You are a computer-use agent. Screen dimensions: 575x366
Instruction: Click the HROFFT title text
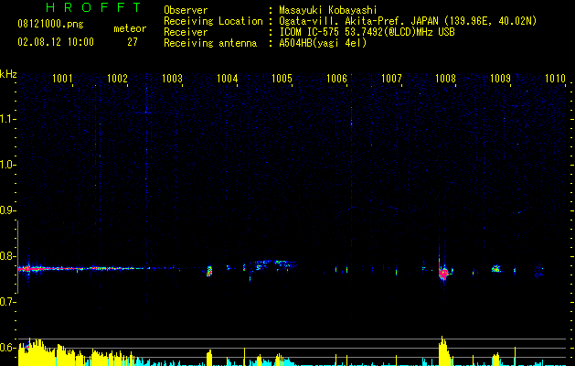point(94,7)
